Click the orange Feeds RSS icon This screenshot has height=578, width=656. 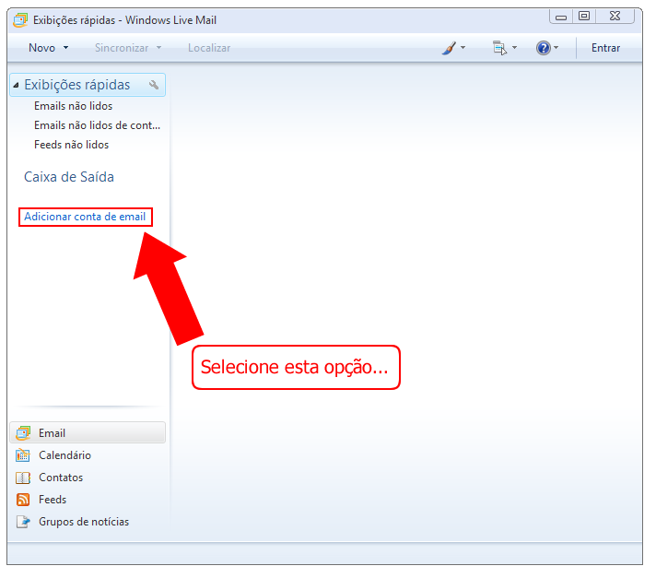[23, 500]
